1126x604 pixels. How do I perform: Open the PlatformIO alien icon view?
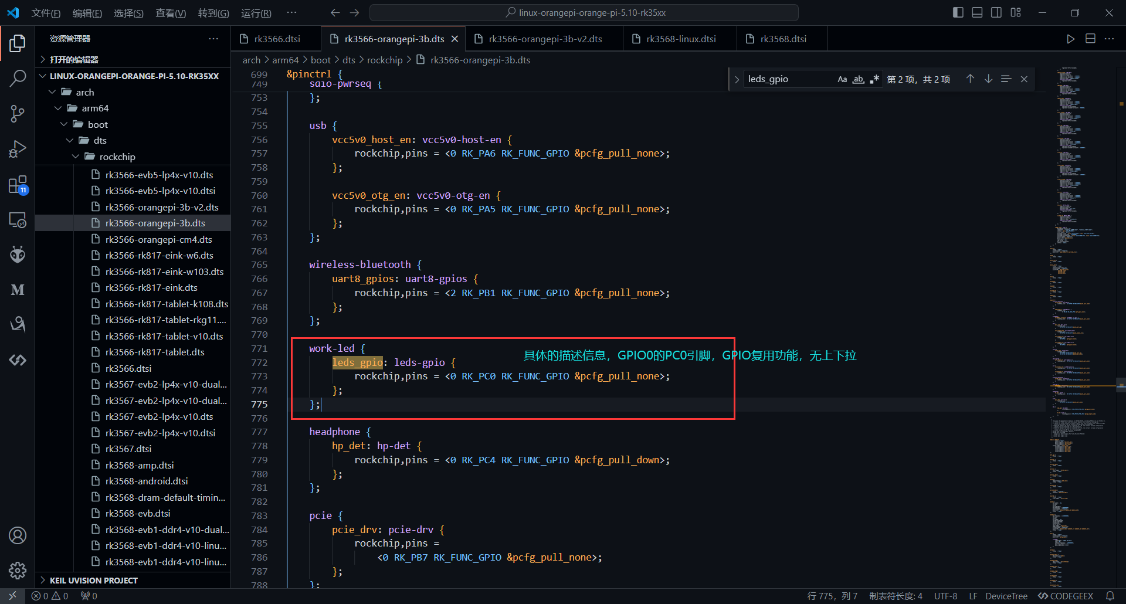pyautogui.click(x=18, y=255)
